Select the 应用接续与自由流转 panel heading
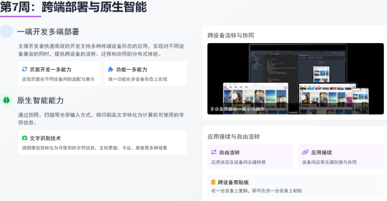This screenshot has height=201, width=387. tap(234, 137)
